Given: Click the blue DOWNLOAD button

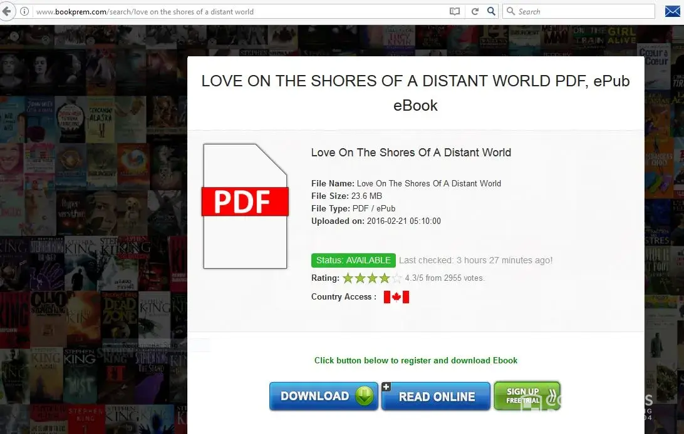Looking at the screenshot, I should point(324,396).
